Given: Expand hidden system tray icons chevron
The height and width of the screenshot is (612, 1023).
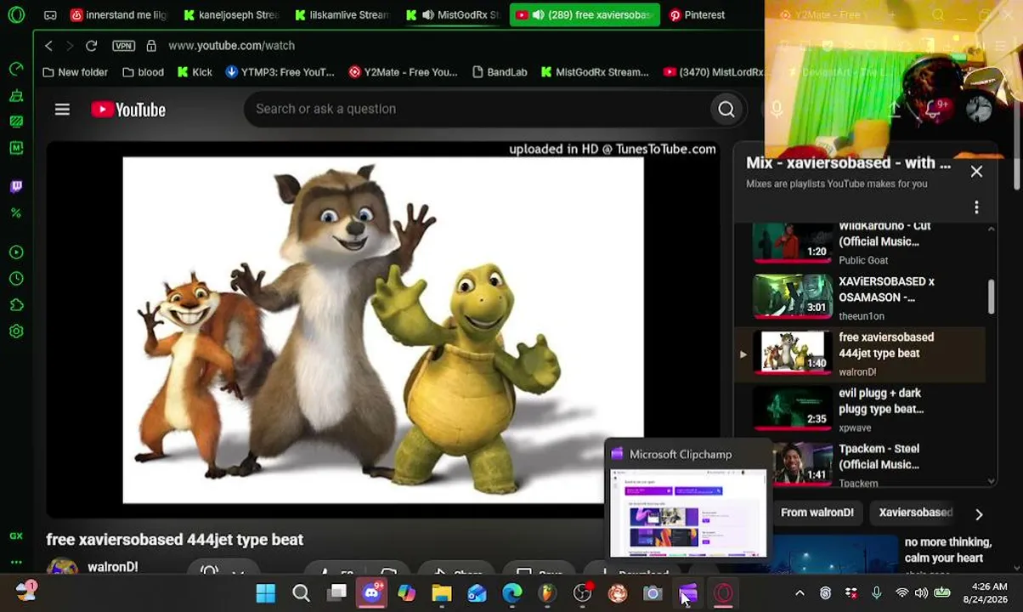Looking at the screenshot, I should (x=800, y=593).
